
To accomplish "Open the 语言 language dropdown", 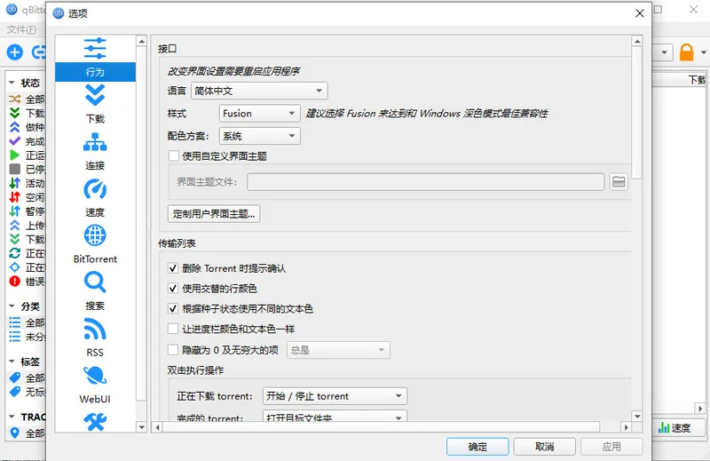I will (259, 91).
